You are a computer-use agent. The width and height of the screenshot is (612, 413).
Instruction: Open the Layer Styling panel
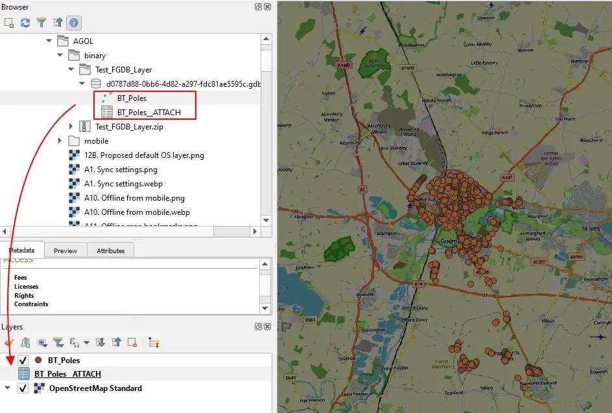tap(9, 342)
